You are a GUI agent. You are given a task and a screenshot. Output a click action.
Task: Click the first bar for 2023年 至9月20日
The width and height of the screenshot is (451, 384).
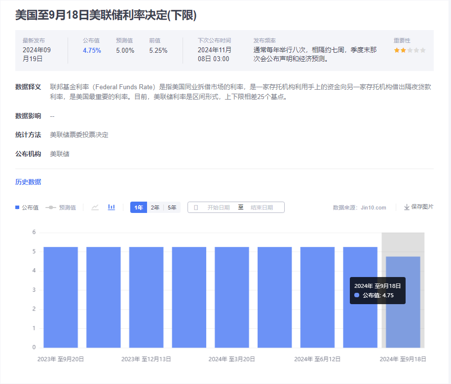(x=61, y=297)
